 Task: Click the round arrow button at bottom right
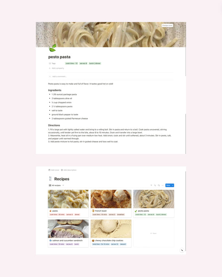182,250
